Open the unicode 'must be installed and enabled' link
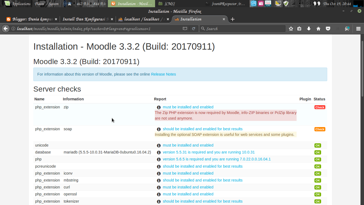The width and height of the screenshot is (364, 205). click(188, 145)
